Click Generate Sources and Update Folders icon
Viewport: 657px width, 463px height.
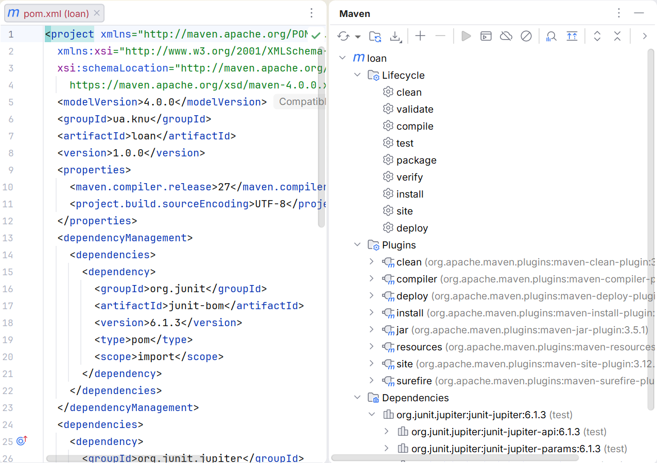pyautogui.click(x=375, y=36)
